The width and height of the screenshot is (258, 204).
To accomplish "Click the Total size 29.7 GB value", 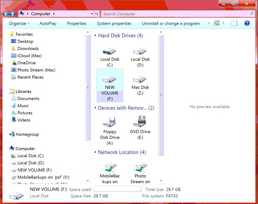I will [173, 189].
